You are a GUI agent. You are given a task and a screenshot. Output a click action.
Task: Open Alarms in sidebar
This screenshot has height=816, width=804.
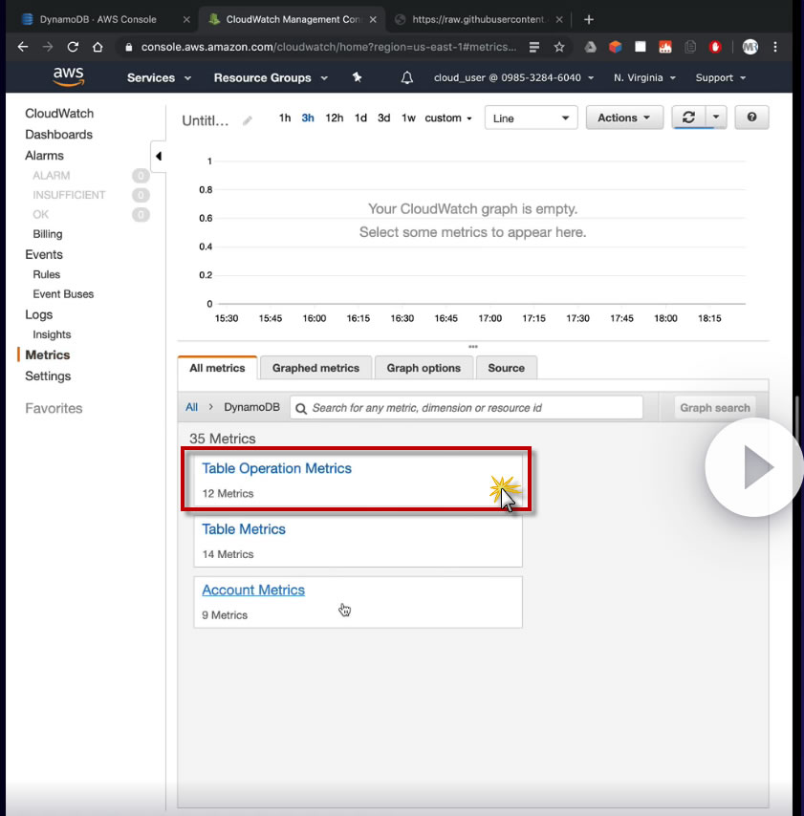pos(44,156)
